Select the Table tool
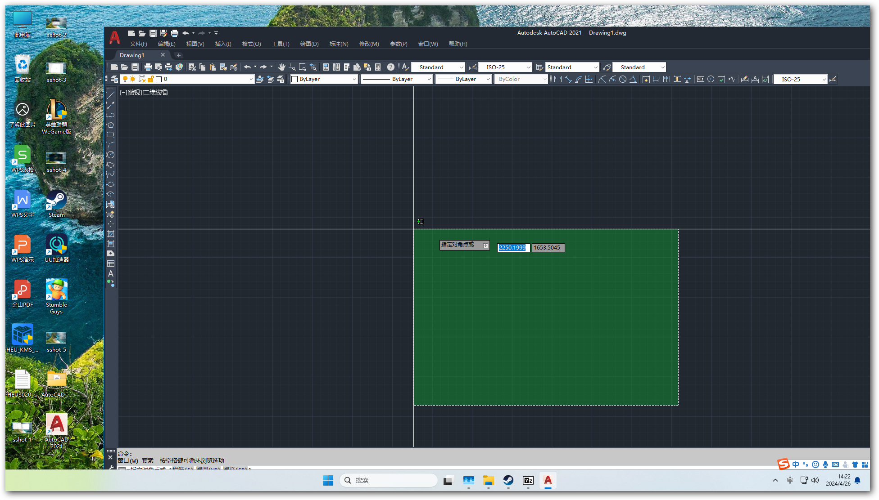Image resolution: width=879 pixels, height=500 pixels. [x=110, y=263]
